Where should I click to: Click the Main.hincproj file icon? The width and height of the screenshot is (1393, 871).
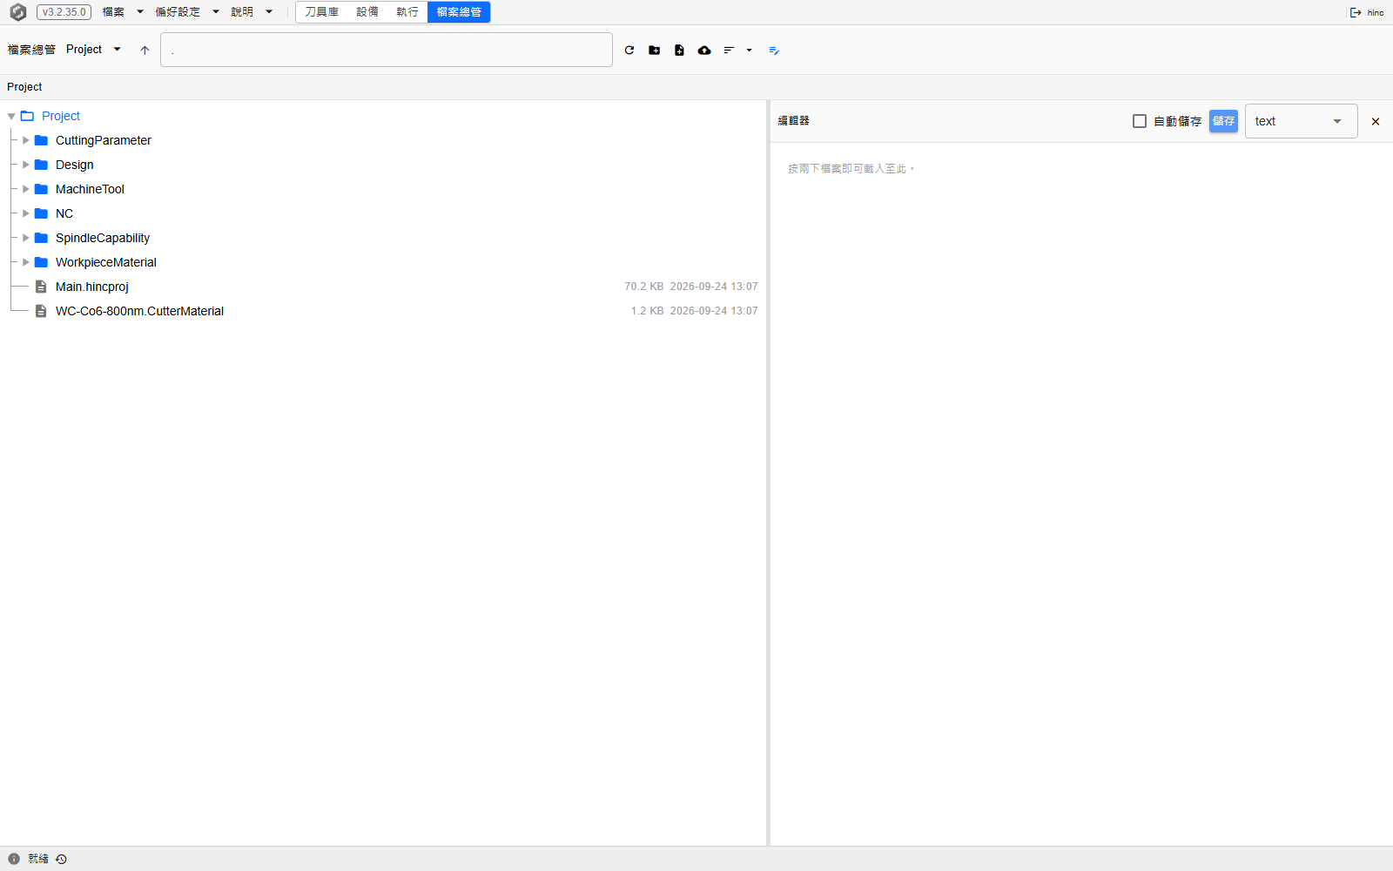41,287
